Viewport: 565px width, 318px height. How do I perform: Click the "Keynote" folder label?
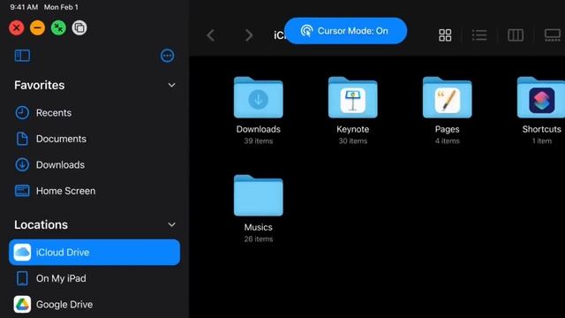(353, 130)
